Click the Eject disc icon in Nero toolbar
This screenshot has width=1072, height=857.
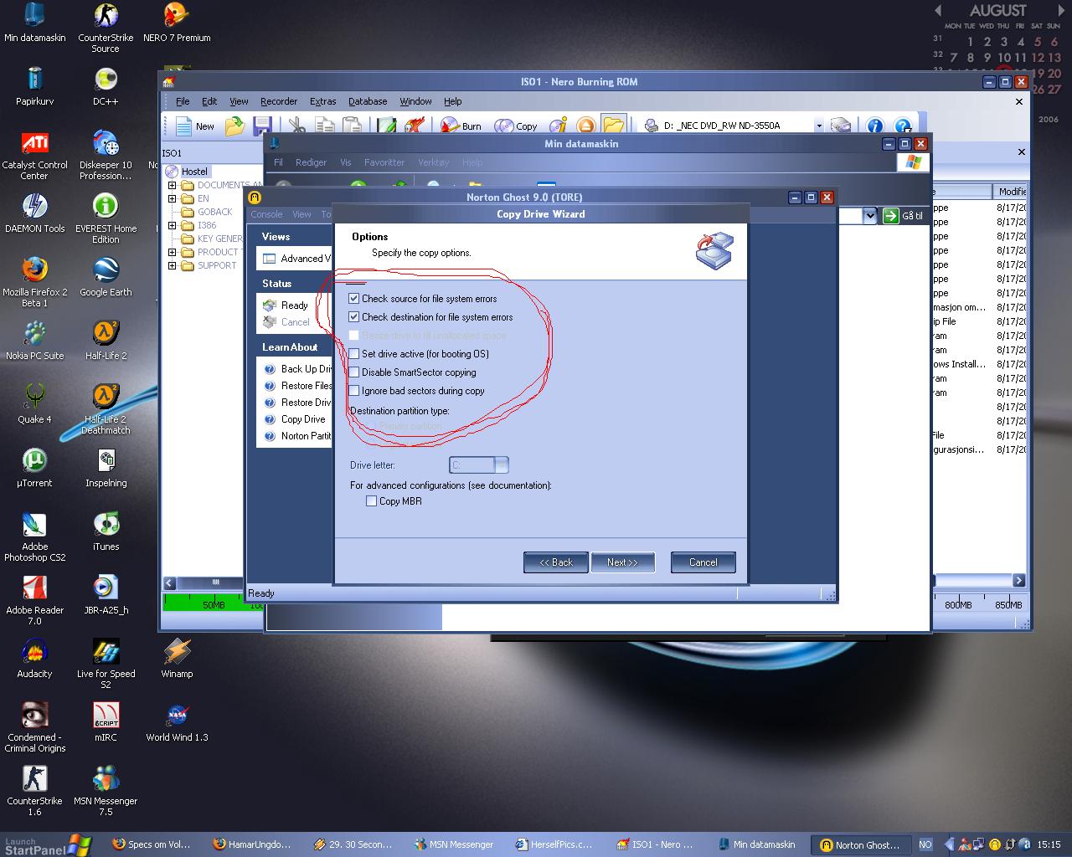pos(586,126)
